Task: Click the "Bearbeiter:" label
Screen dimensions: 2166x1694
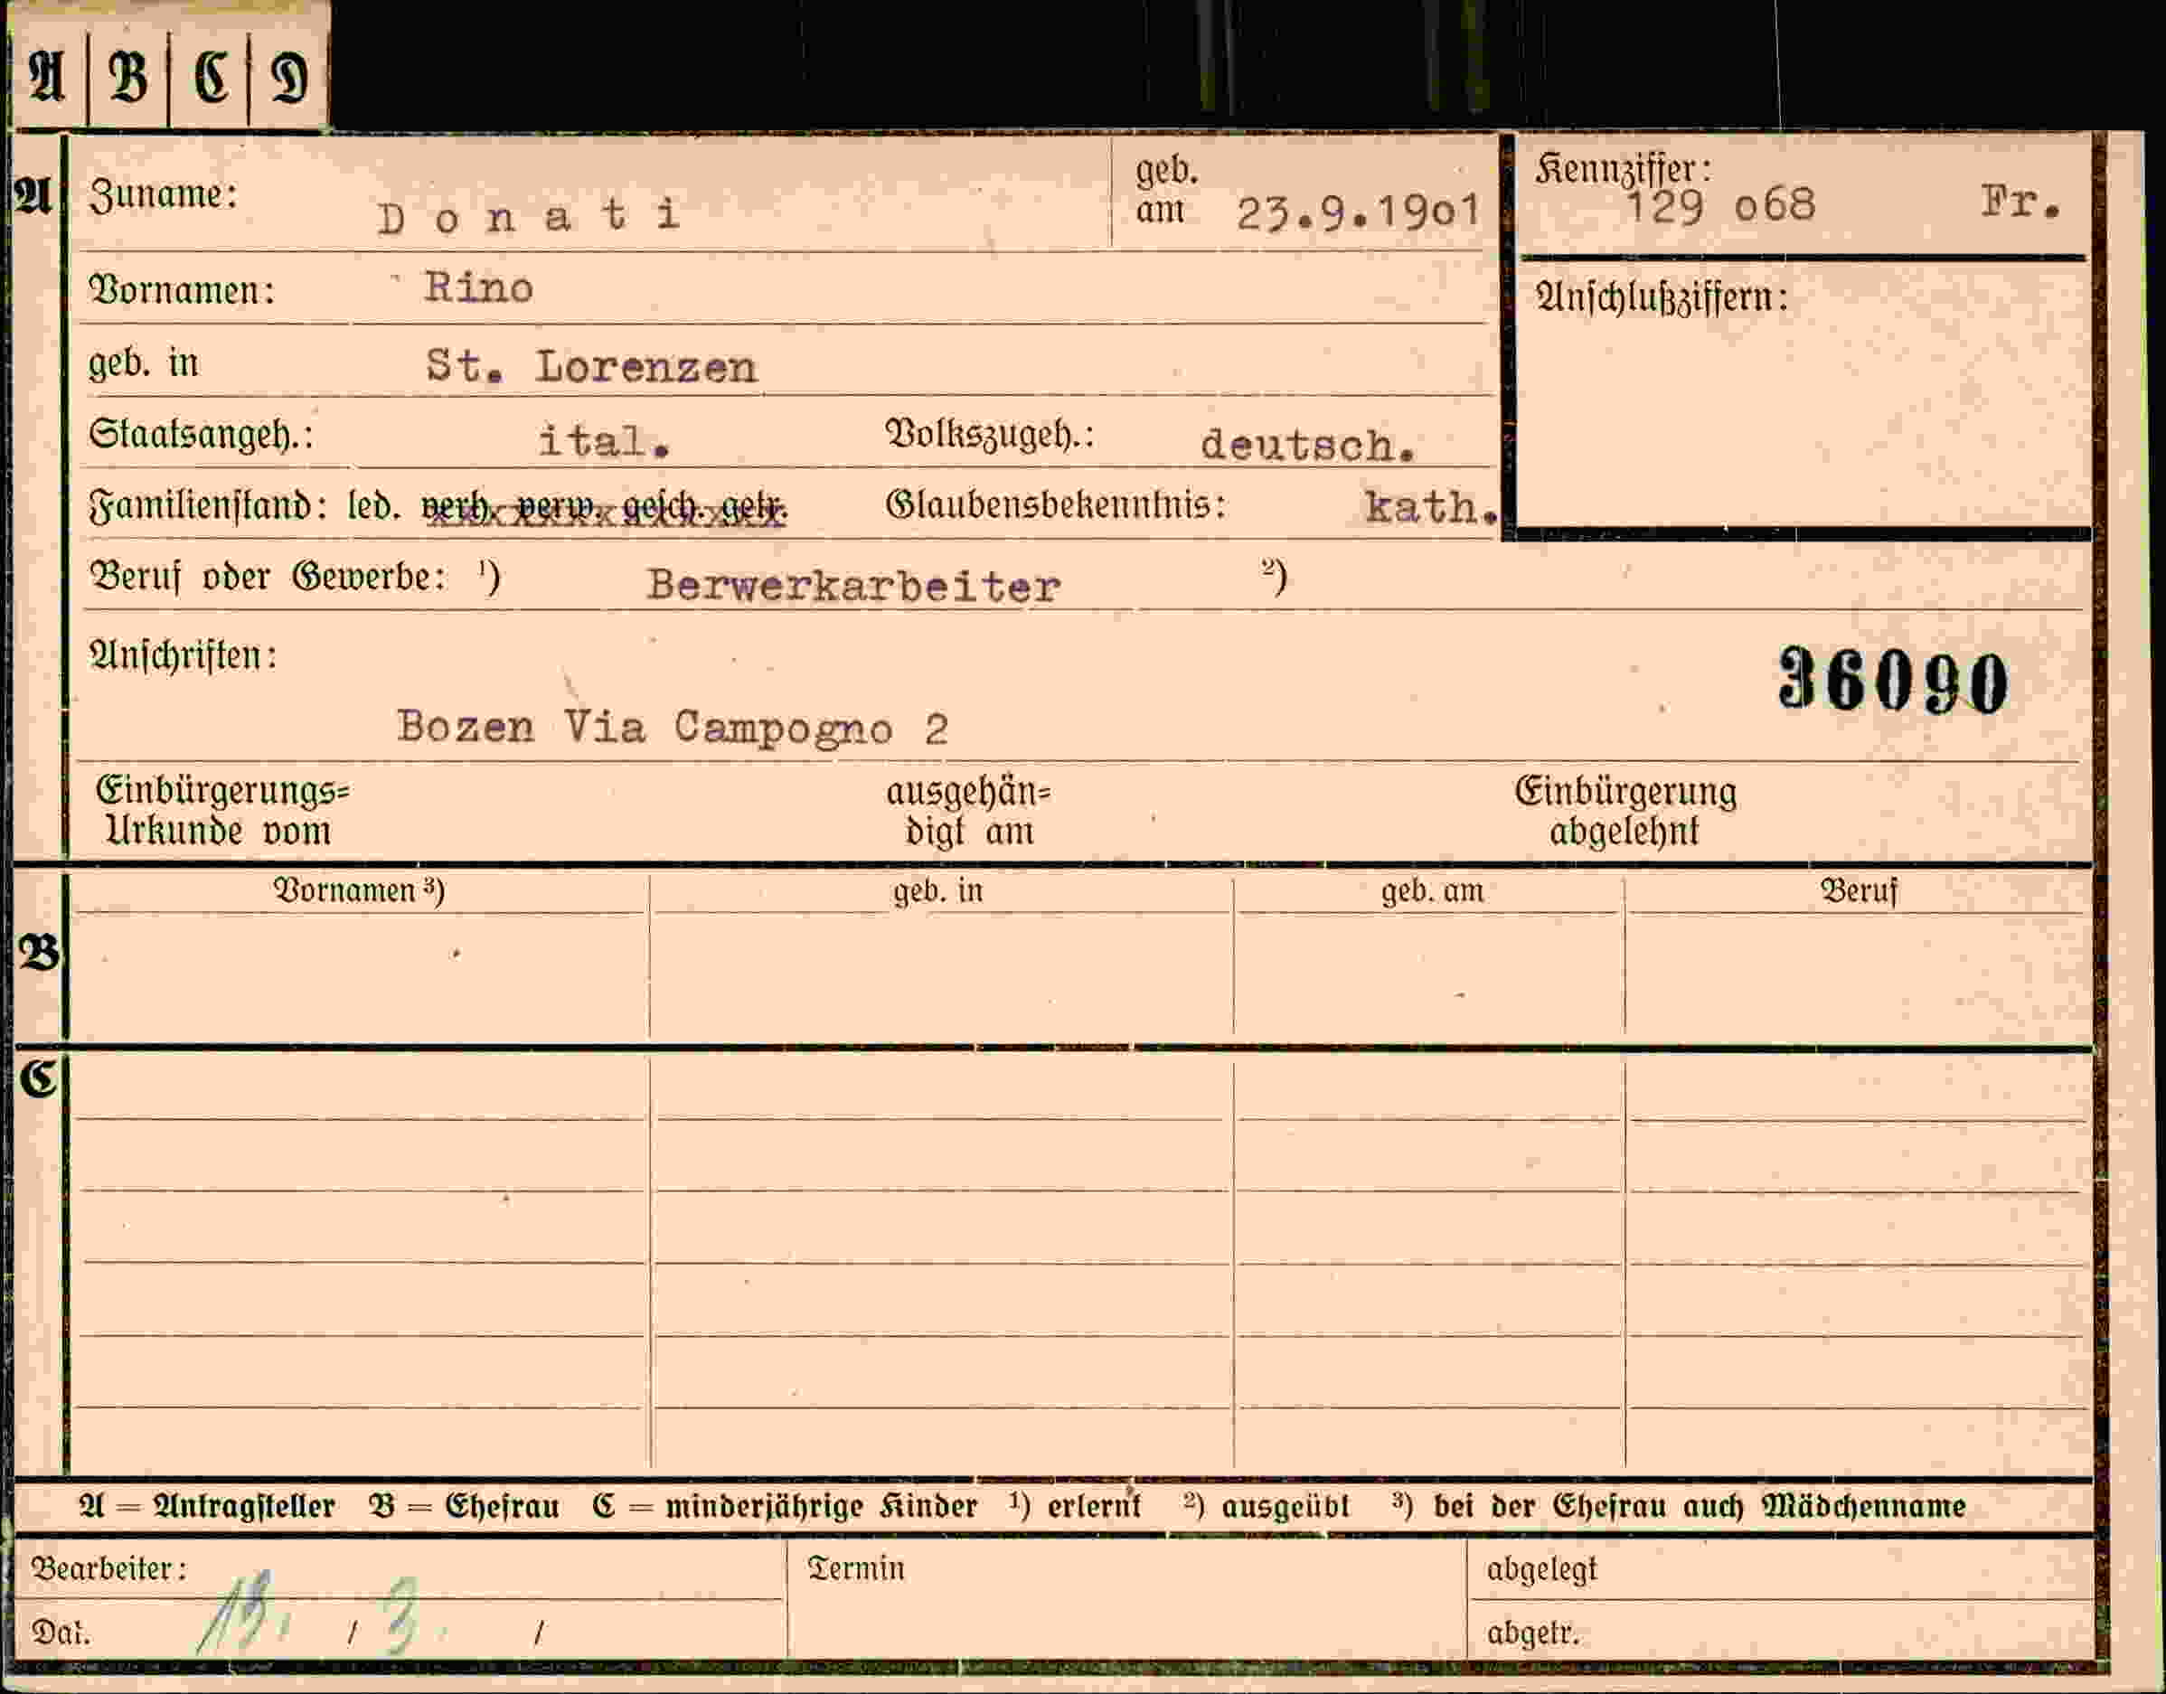Action: (109, 1568)
